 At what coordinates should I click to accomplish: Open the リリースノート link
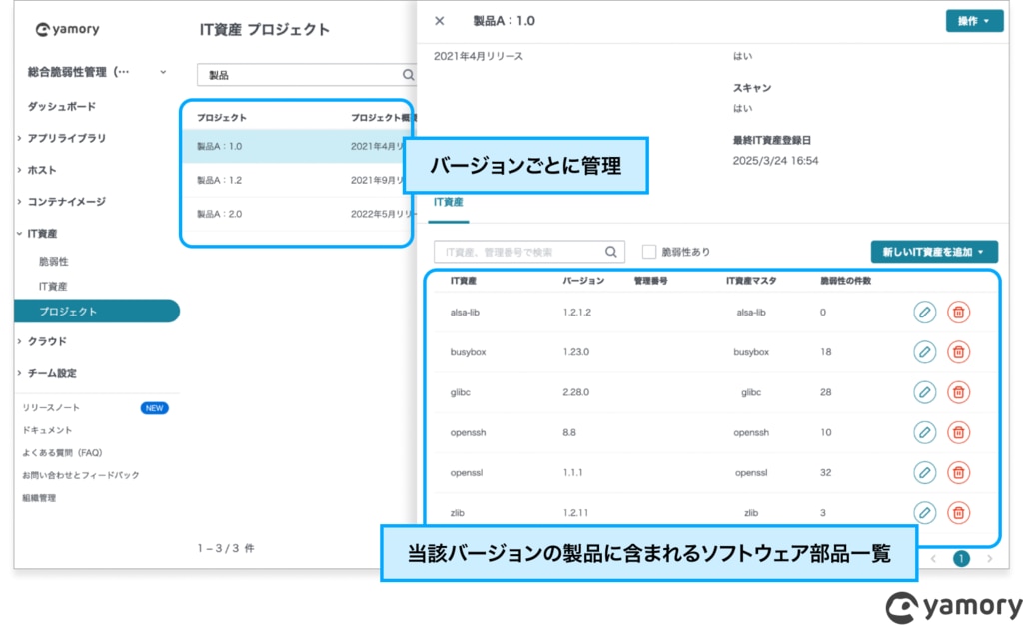(51, 408)
